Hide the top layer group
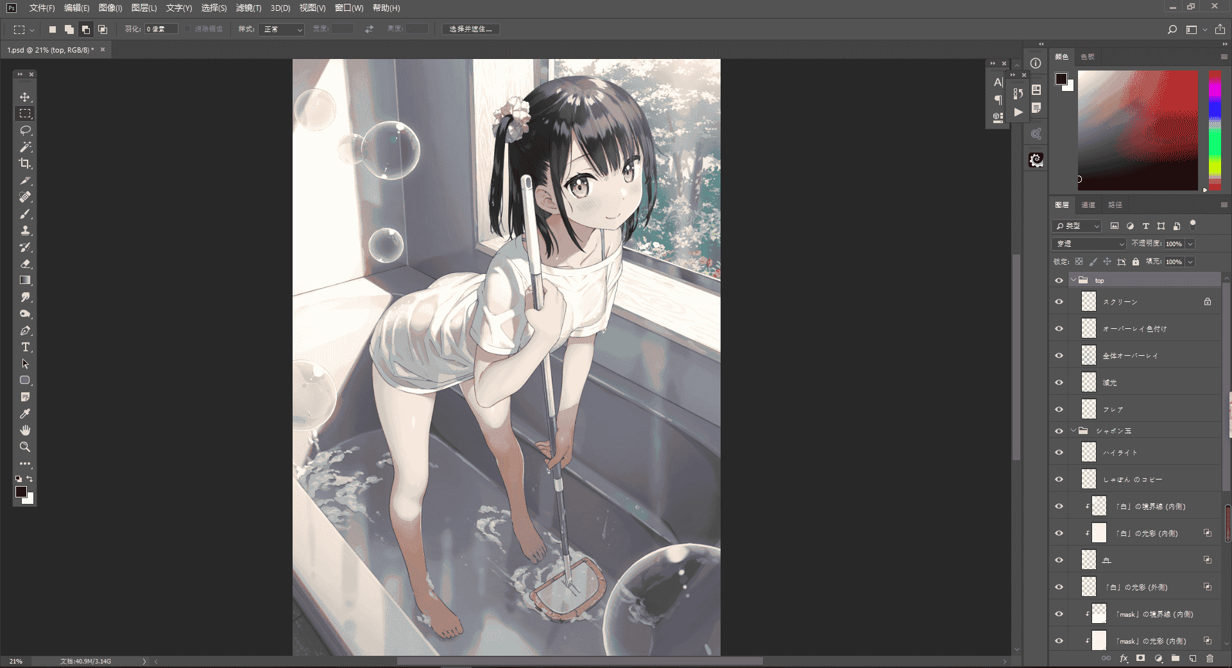This screenshot has height=668, width=1232. point(1059,281)
